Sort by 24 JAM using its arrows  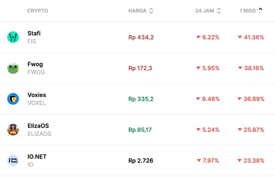pyautogui.click(x=219, y=11)
